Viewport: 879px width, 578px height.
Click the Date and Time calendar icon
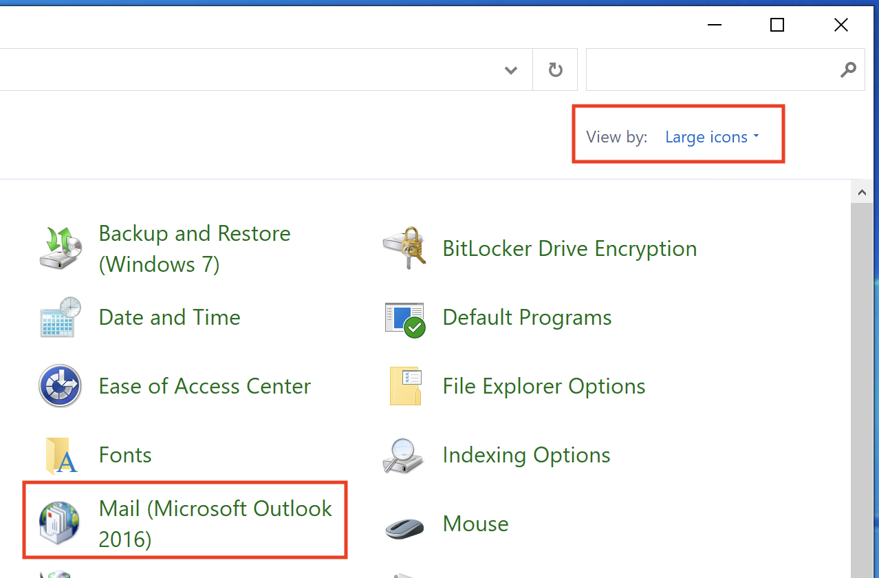point(61,317)
